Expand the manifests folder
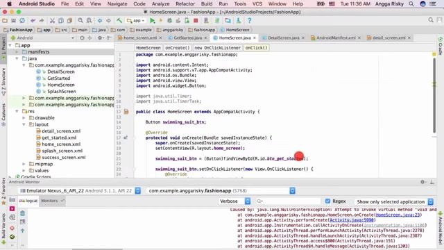 [x=17, y=52]
